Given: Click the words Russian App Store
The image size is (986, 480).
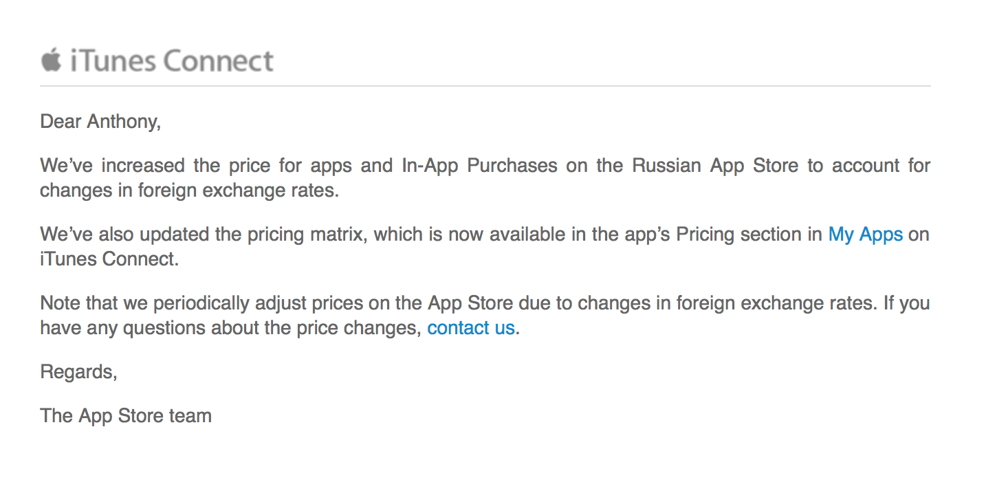Looking at the screenshot, I should pos(715,166).
